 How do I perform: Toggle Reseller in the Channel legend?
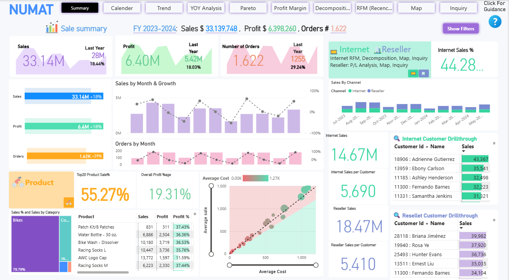(376, 91)
